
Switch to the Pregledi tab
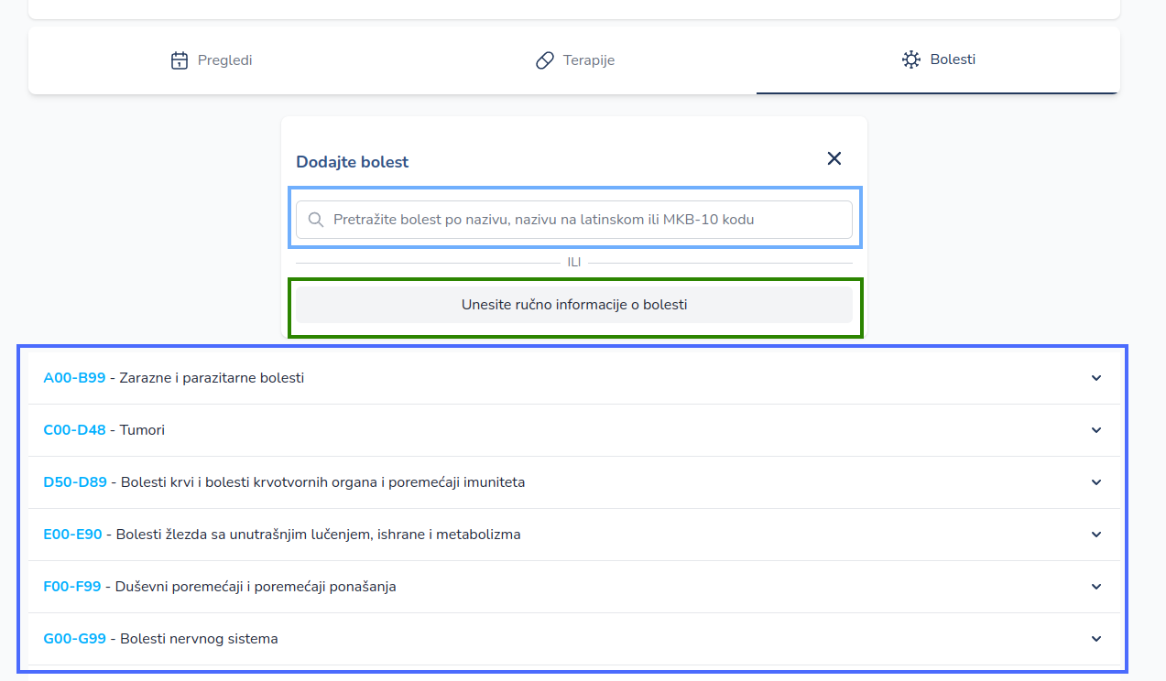(212, 60)
